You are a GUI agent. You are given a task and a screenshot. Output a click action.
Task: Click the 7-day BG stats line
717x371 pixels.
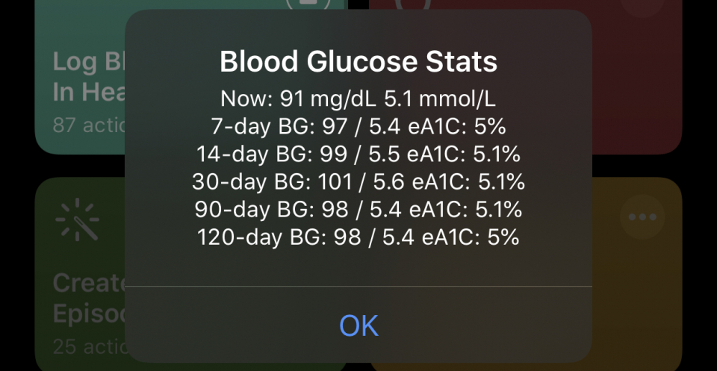pyautogui.click(x=358, y=127)
